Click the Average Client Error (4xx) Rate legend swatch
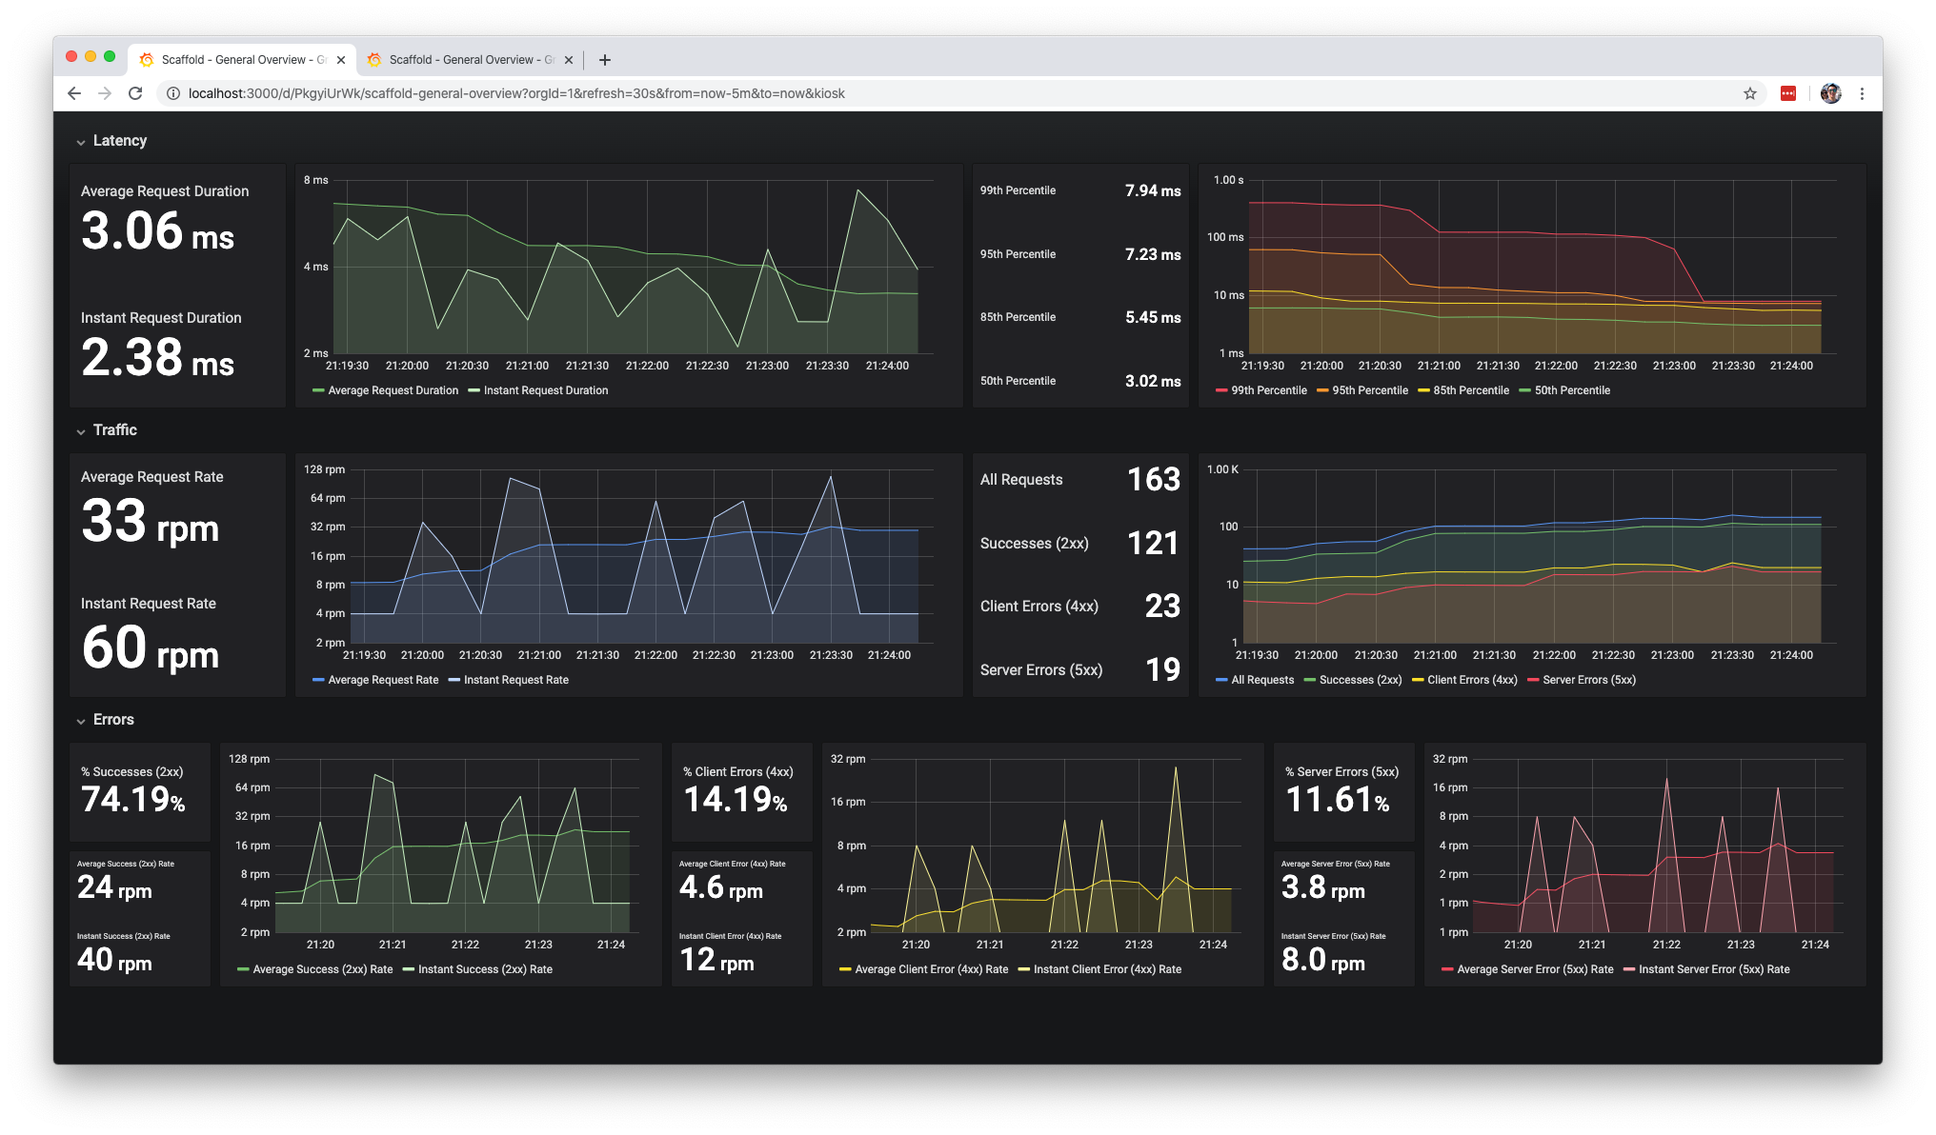The height and width of the screenshot is (1135, 1936). point(845,969)
